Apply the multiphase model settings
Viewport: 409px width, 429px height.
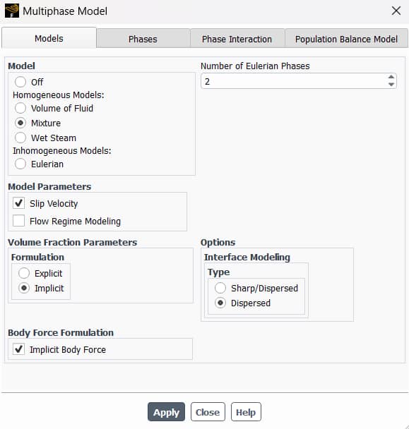pos(166,412)
